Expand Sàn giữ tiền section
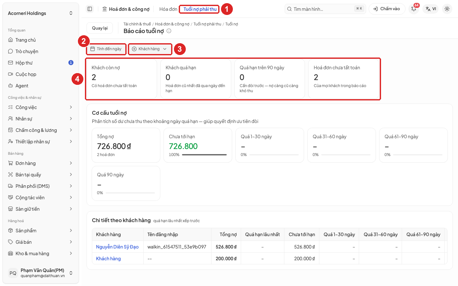 coord(41,209)
